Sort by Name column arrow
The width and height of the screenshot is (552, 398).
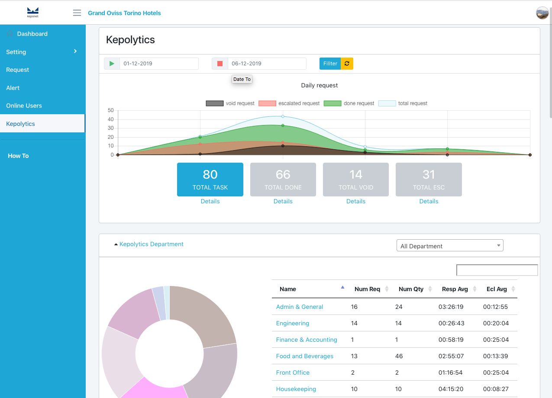(342, 288)
